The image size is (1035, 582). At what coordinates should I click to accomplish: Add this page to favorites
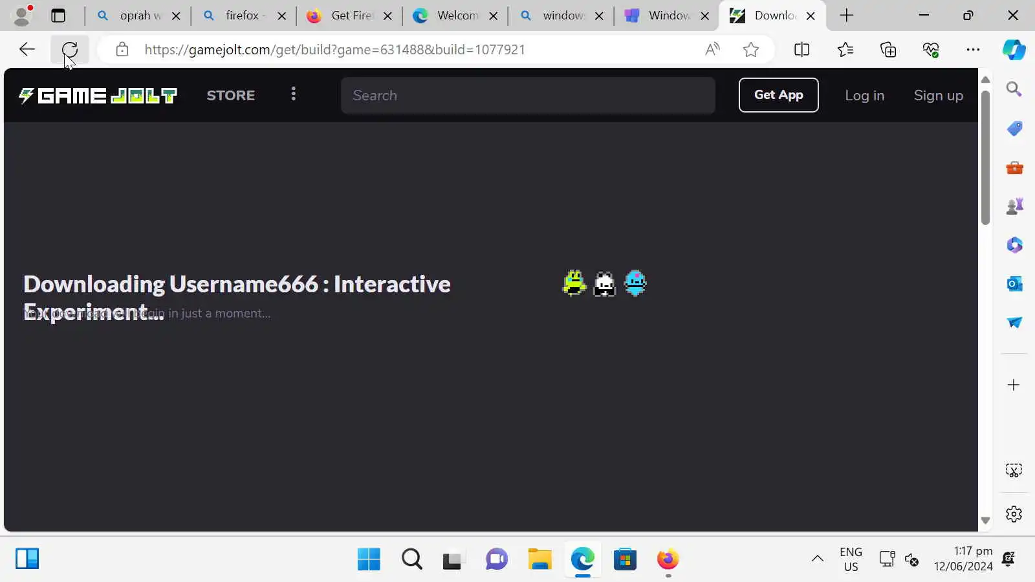[750, 49]
